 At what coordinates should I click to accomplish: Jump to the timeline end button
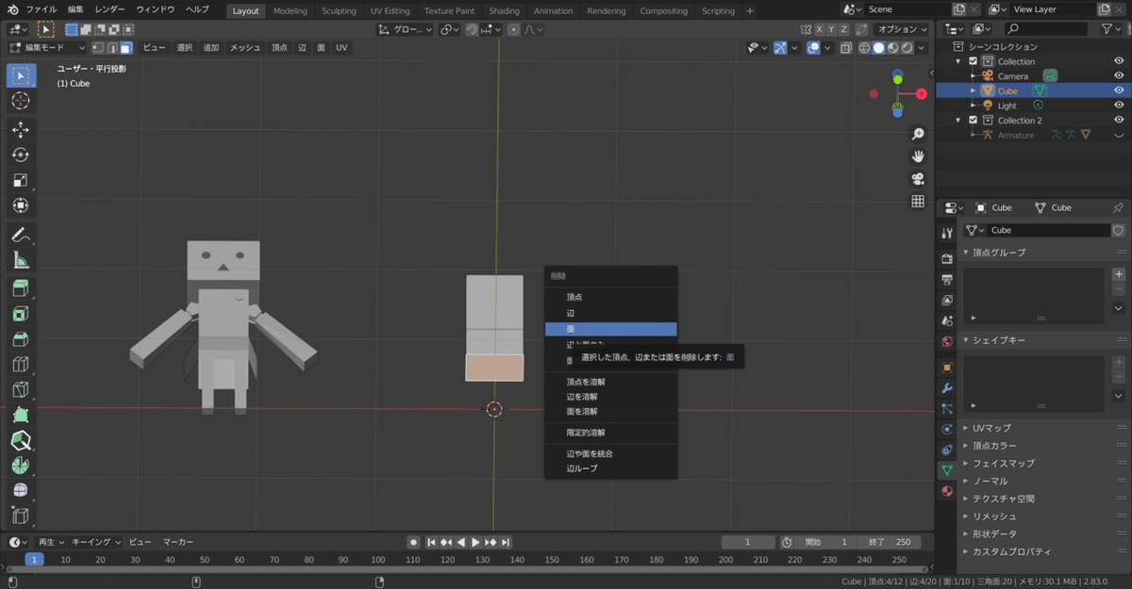tap(507, 542)
